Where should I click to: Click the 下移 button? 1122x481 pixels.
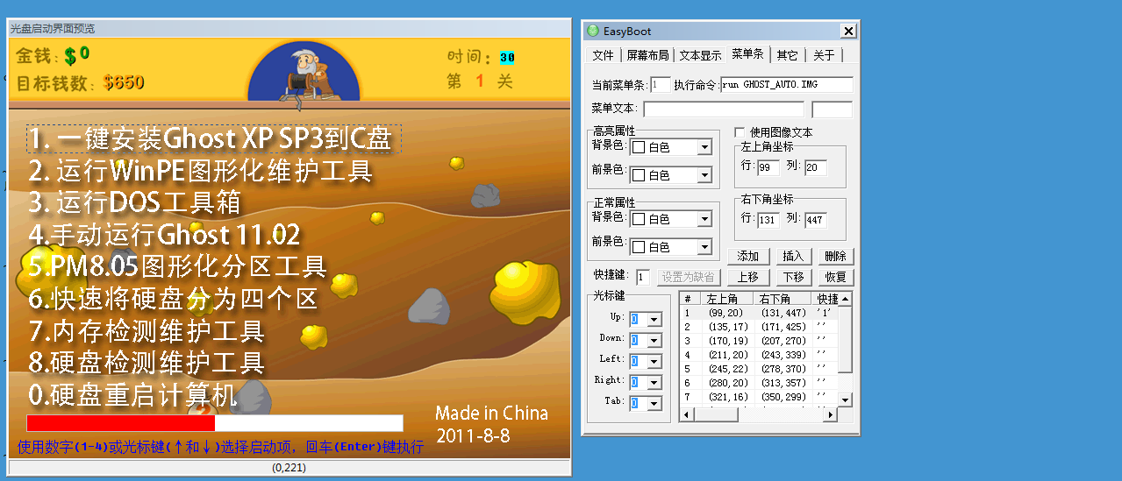click(x=793, y=277)
